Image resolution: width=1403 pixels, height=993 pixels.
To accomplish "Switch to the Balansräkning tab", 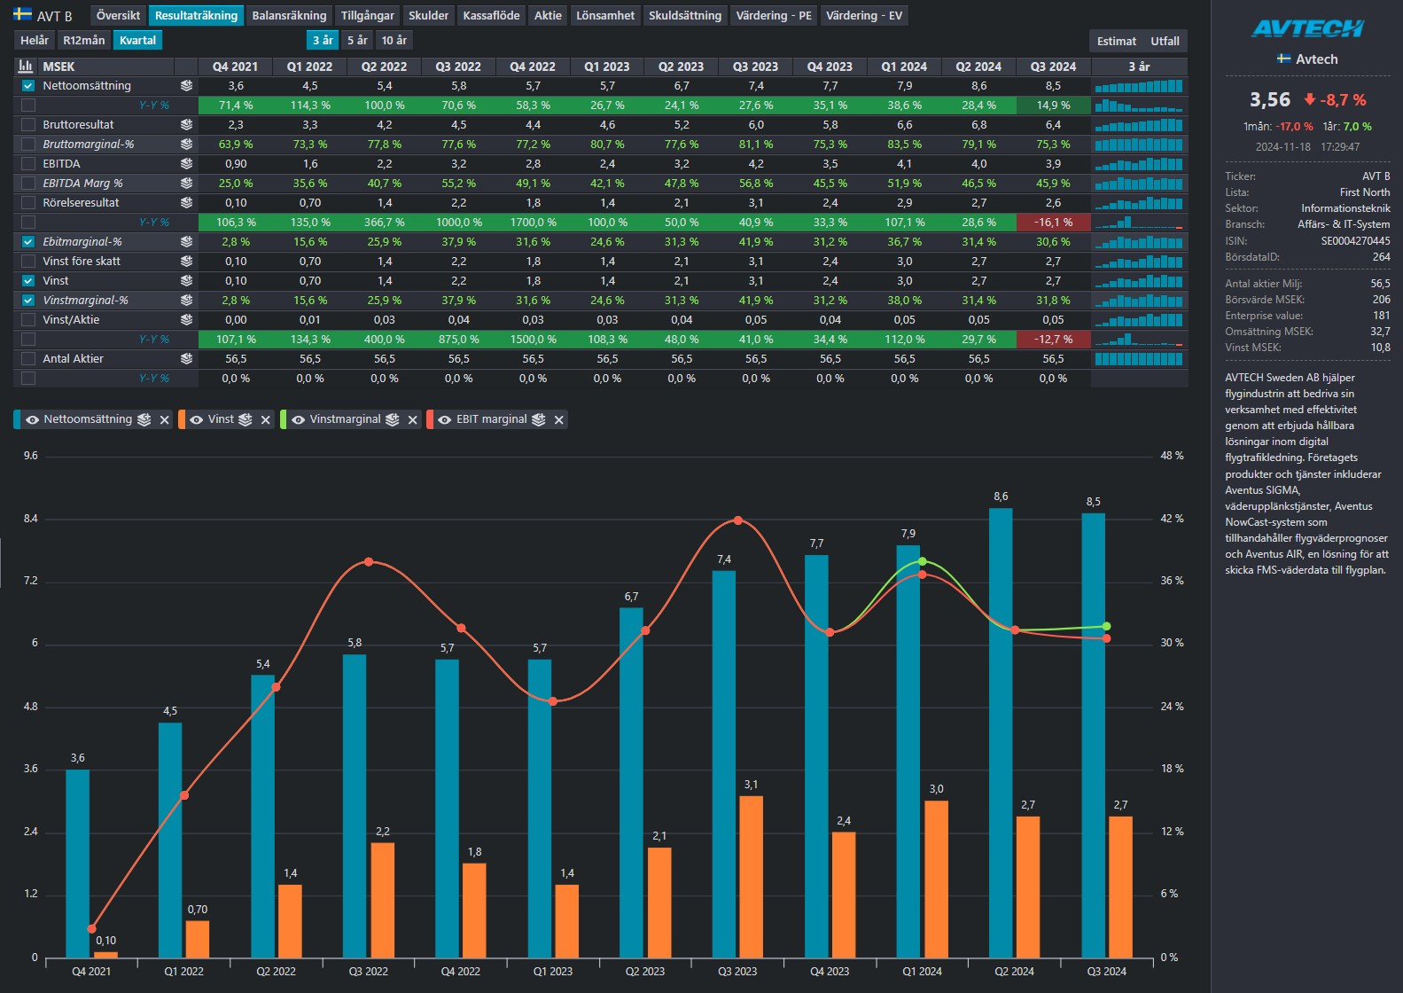I will [289, 15].
